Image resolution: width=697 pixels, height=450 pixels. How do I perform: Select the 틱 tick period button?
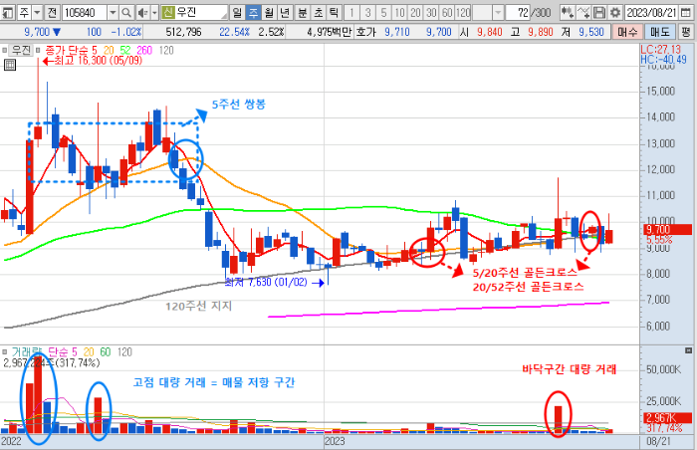pyautogui.click(x=334, y=13)
